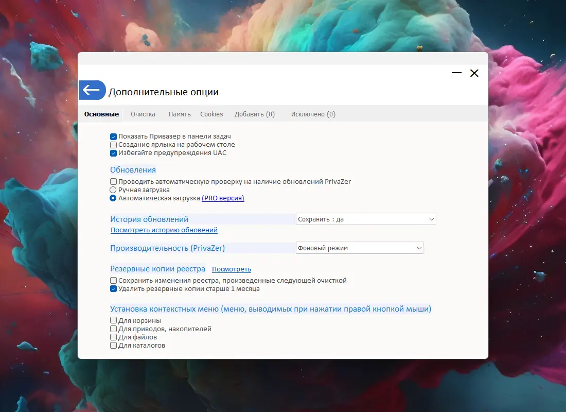Check Сохранить изменения реестра checkbox
566x412 pixels.
(113, 281)
